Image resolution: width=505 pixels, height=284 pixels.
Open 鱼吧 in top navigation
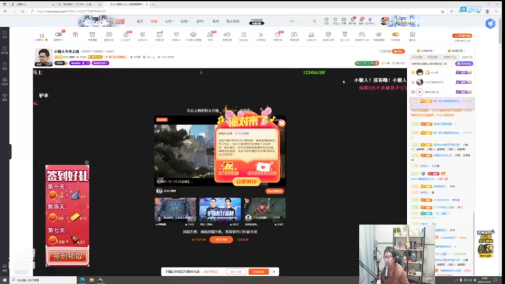(215, 21)
